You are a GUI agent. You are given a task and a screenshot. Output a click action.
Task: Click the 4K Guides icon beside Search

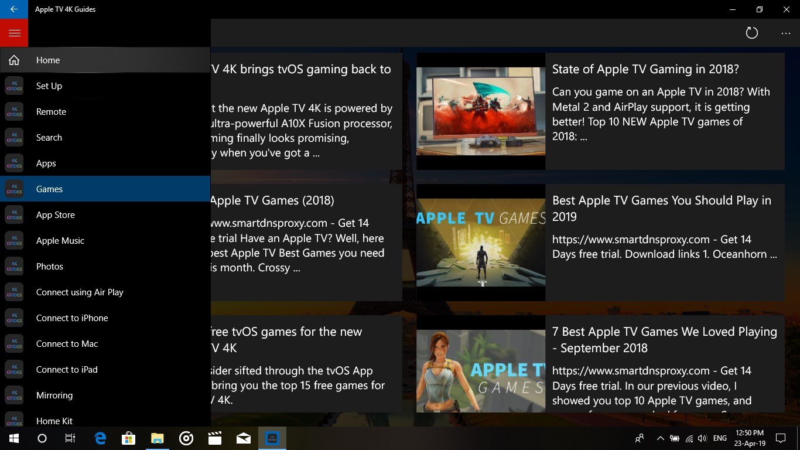point(14,137)
